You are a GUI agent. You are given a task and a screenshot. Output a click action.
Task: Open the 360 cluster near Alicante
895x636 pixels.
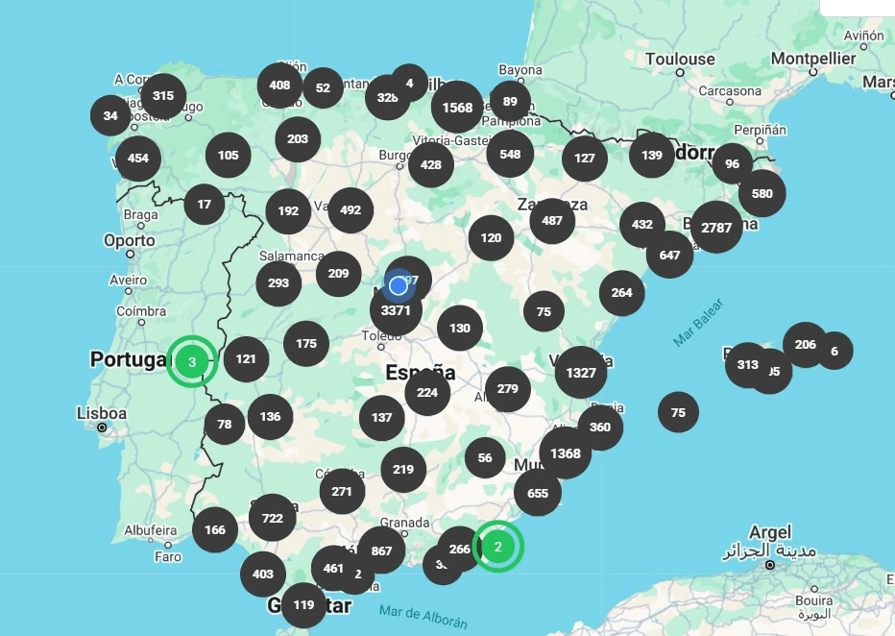pyautogui.click(x=600, y=428)
